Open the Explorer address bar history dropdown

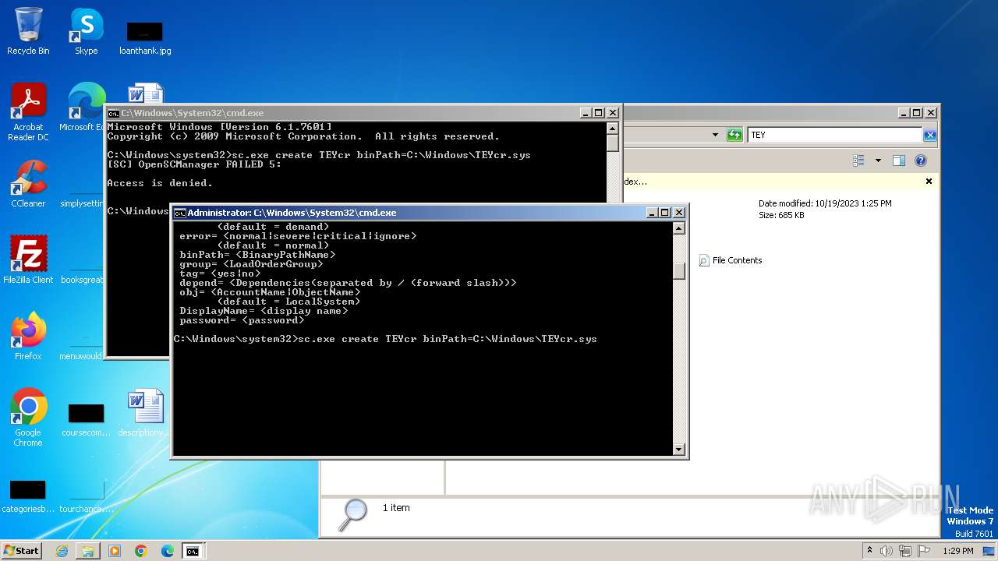715,135
